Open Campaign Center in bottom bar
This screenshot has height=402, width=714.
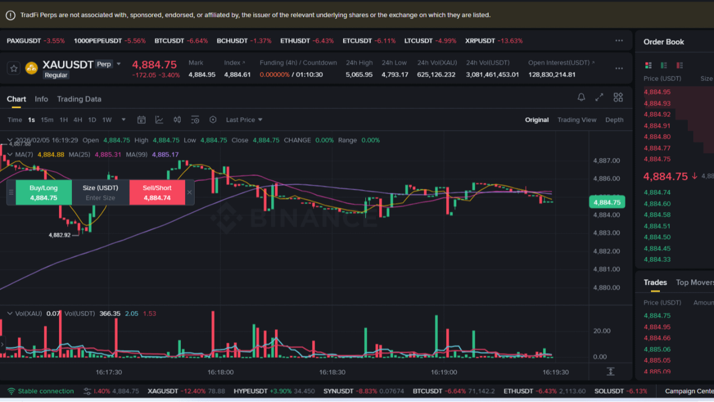click(689, 391)
